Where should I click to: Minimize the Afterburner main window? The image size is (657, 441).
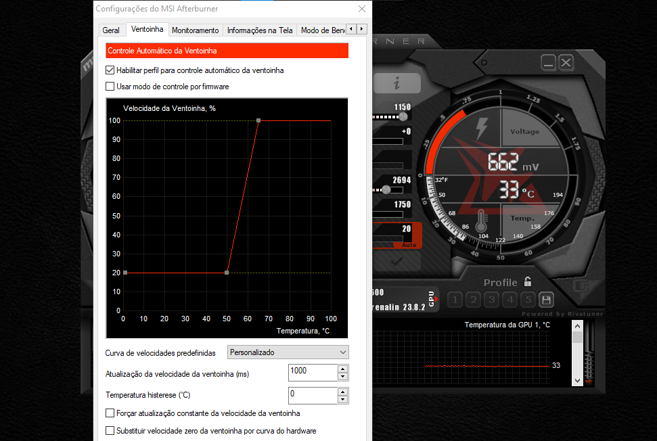pos(547,63)
